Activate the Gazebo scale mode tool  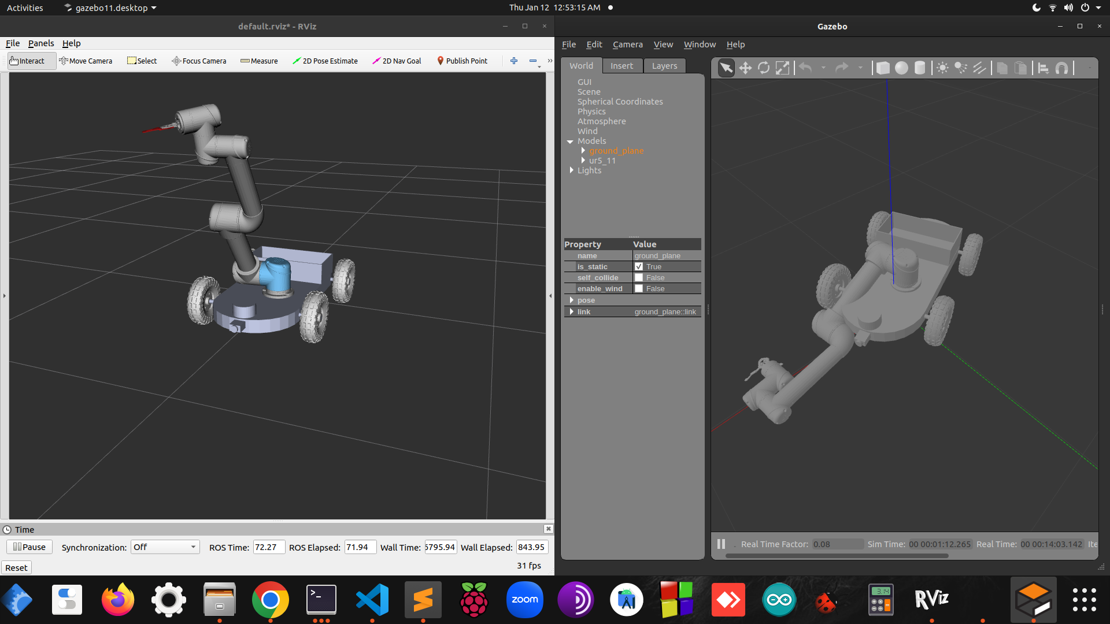click(782, 68)
